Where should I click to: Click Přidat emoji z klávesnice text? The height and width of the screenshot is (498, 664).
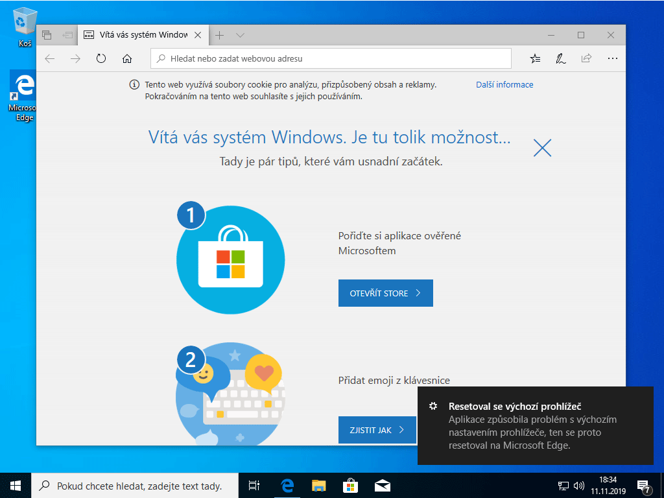click(394, 380)
